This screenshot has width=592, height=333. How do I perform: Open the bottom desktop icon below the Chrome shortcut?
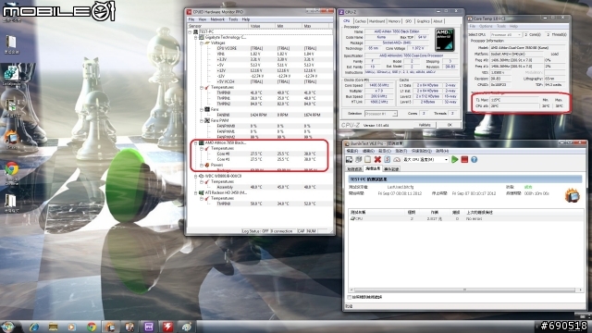(11, 203)
